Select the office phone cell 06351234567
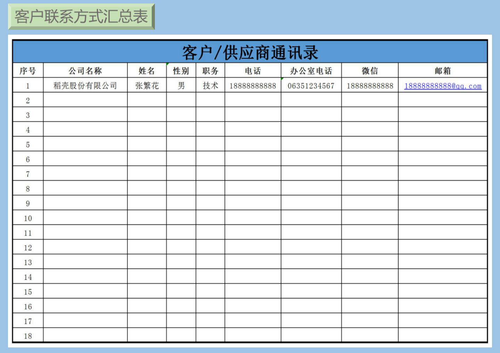Image resolution: width=500 pixels, height=353 pixels. pyautogui.click(x=311, y=85)
